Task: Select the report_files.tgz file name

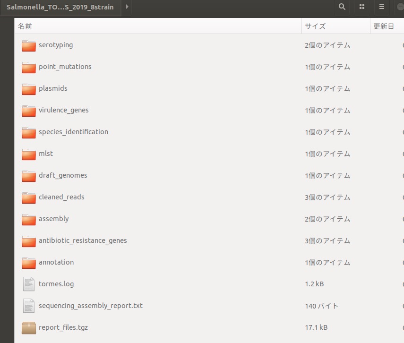Action: (x=63, y=327)
